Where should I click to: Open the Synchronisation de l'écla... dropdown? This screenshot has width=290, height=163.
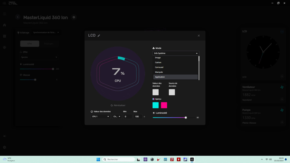46,33
